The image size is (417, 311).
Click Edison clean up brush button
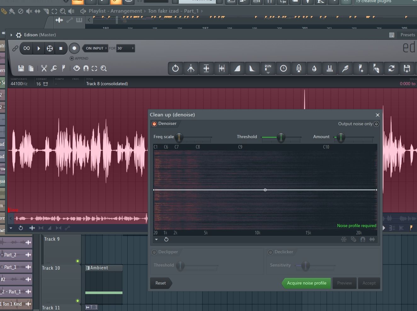pos(345,68)
